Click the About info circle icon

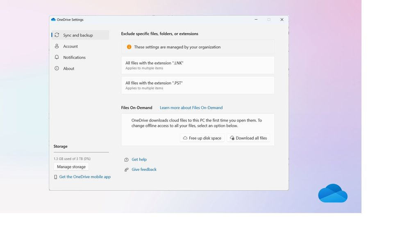pos(57,68)
